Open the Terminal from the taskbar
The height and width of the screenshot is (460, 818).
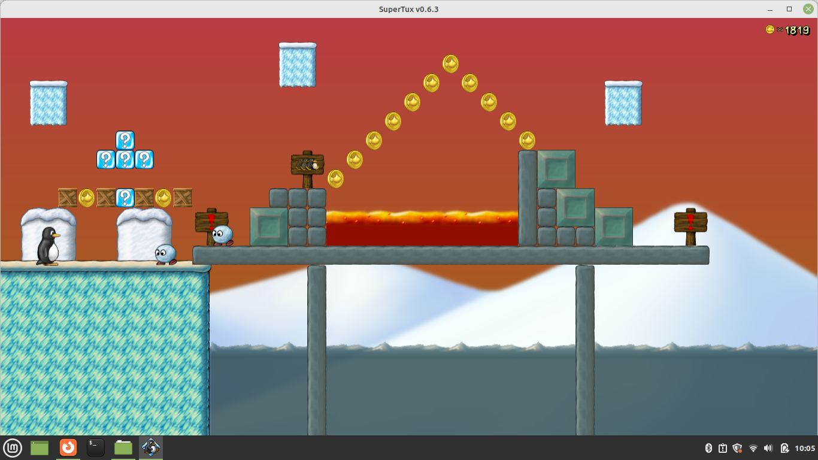click(x=96, y=447)
